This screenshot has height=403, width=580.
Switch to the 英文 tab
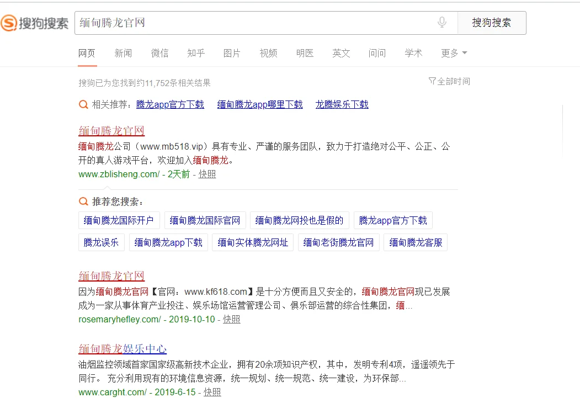(x=341, y=54)
